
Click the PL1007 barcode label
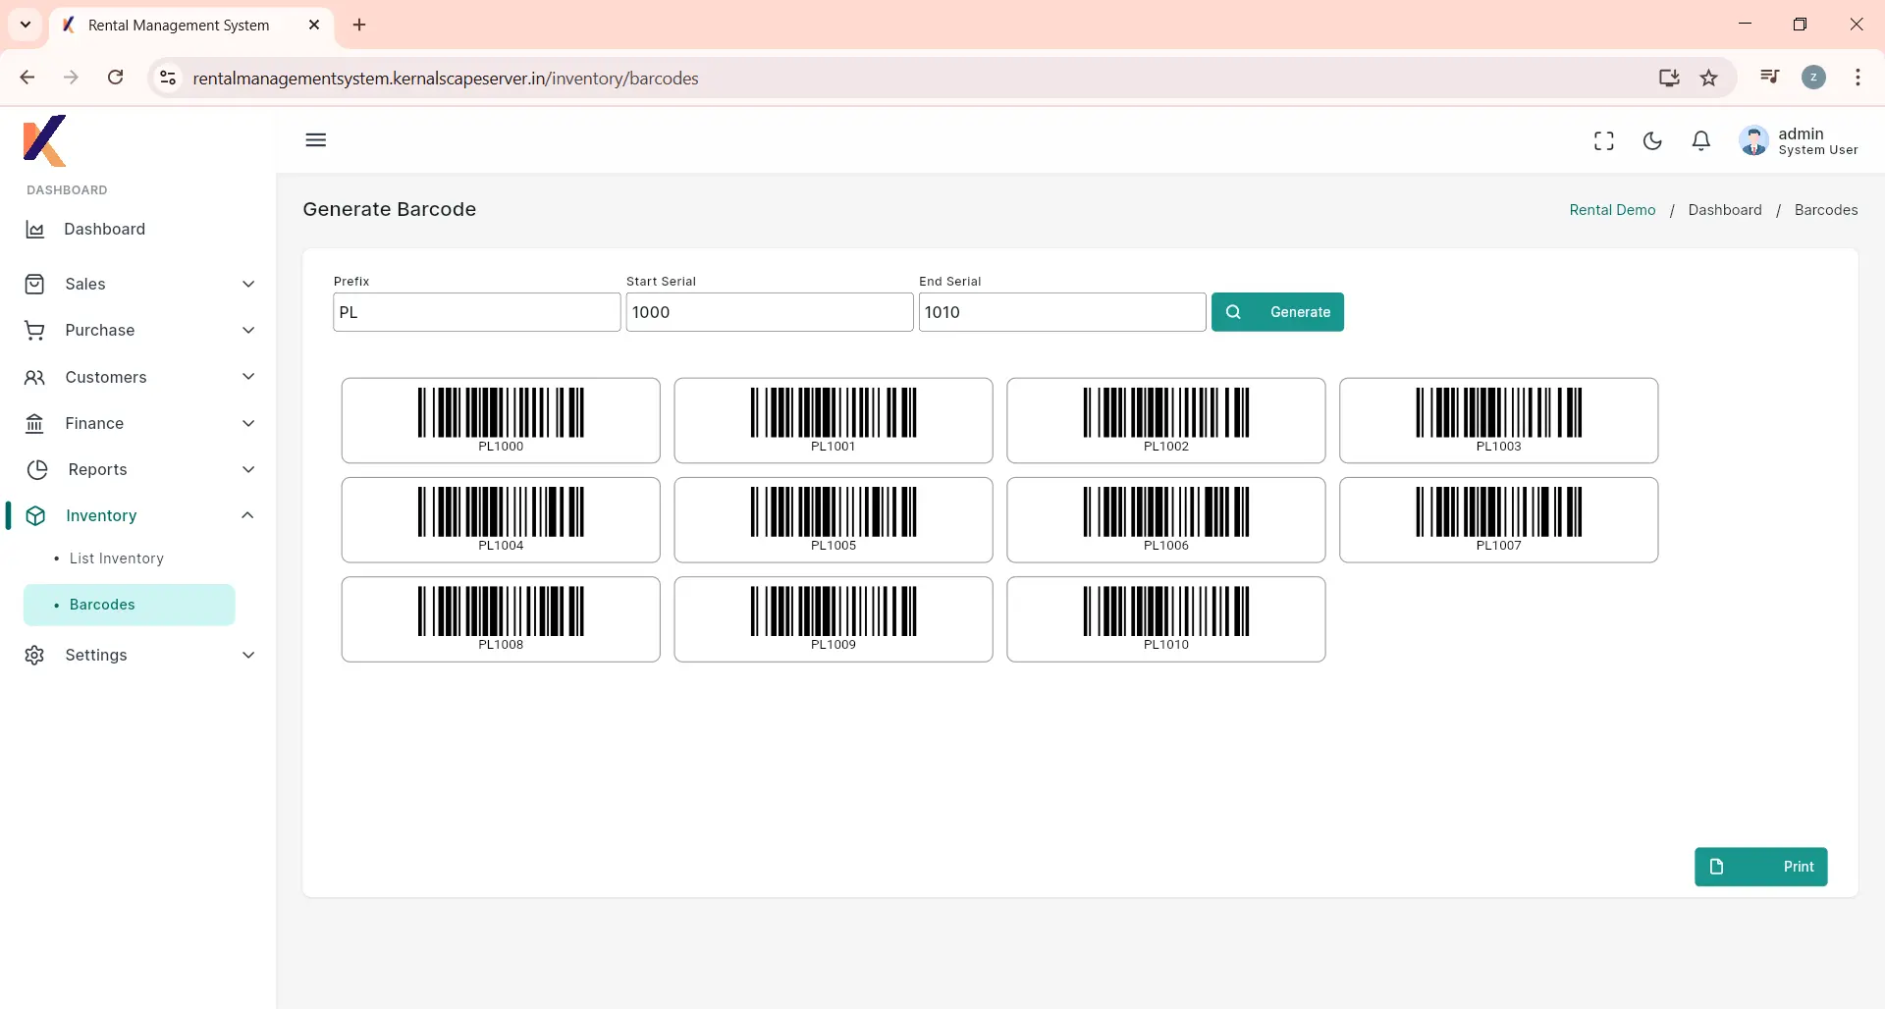pos(1498,546)
